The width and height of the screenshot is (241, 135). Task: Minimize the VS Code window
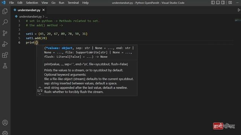[x=238, y=3]
